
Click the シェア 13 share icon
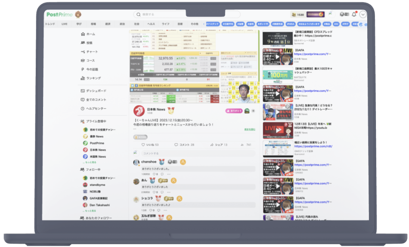click(212, 145)
